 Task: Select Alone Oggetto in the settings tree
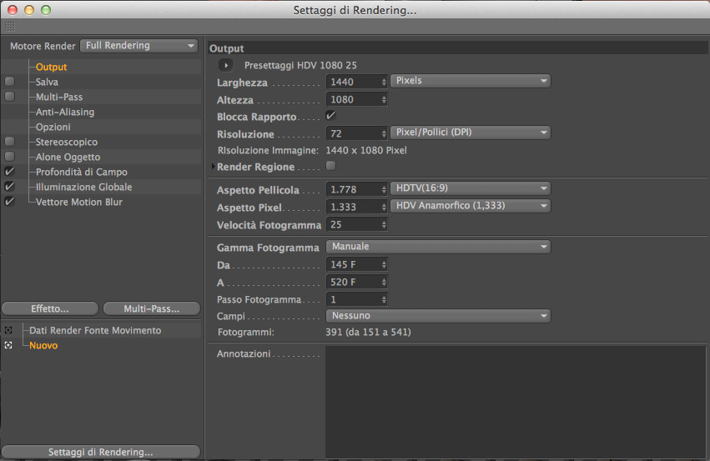[68, 157]
